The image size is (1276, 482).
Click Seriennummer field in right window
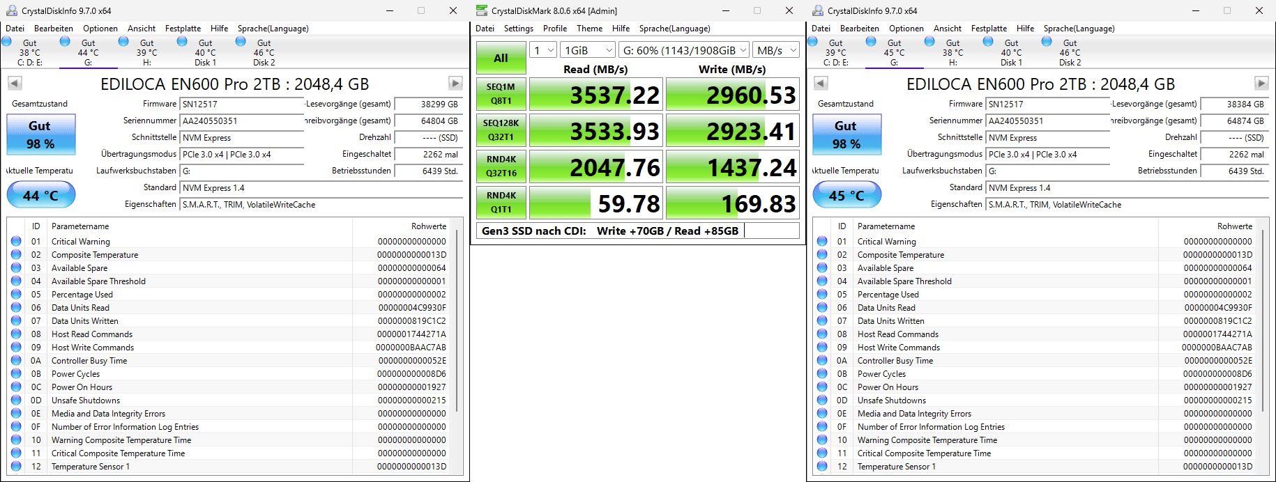[x=1048, y=120]
